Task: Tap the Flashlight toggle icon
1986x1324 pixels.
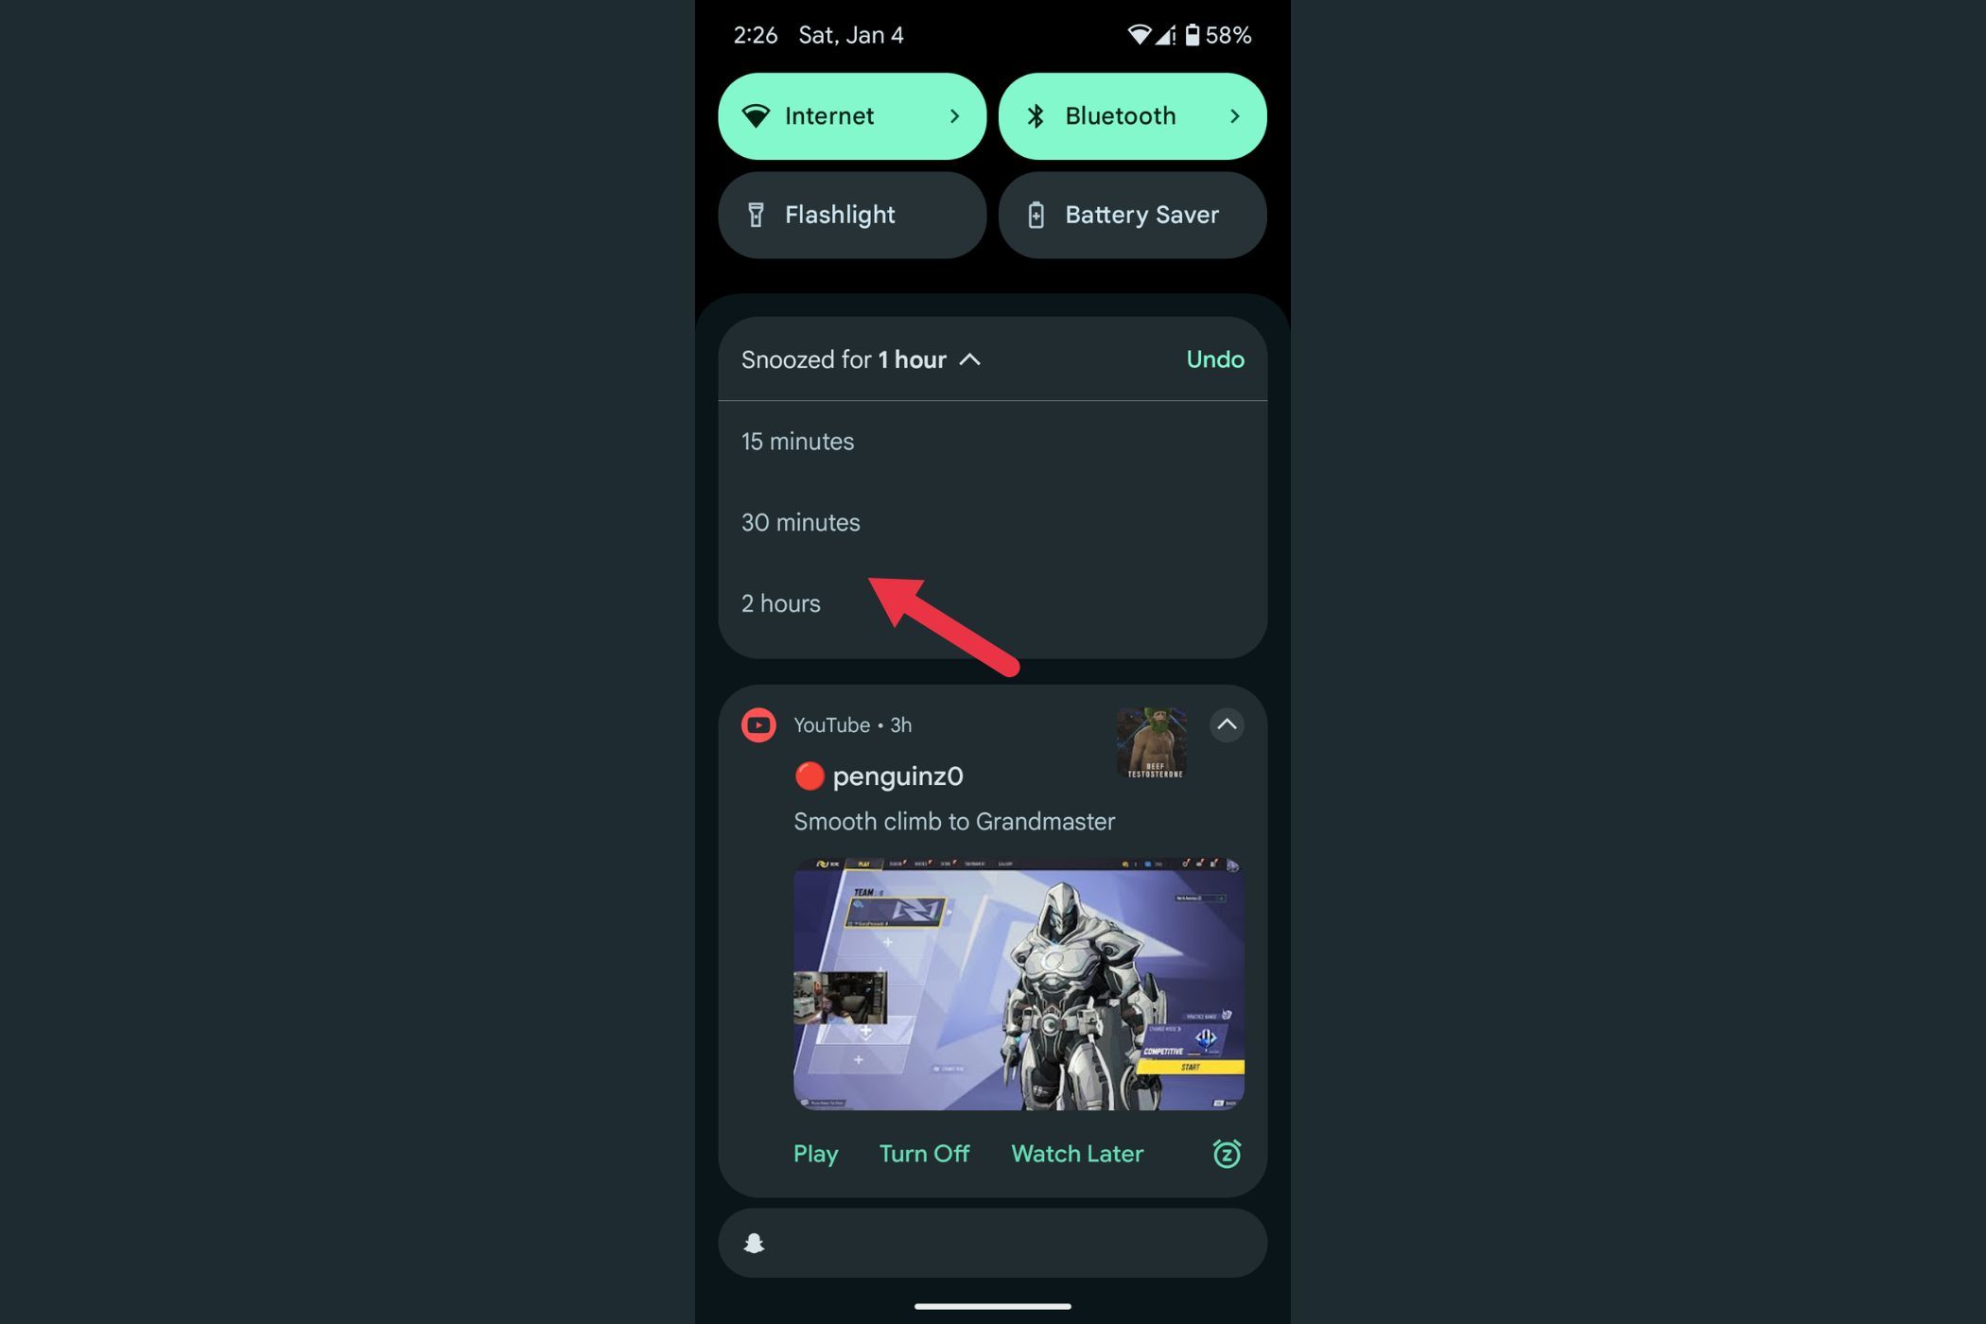Action: 754,213
